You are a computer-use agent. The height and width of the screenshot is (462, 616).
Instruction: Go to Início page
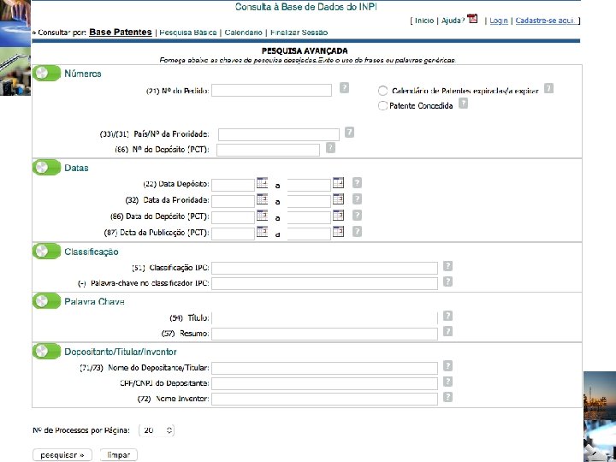point(424,21)
